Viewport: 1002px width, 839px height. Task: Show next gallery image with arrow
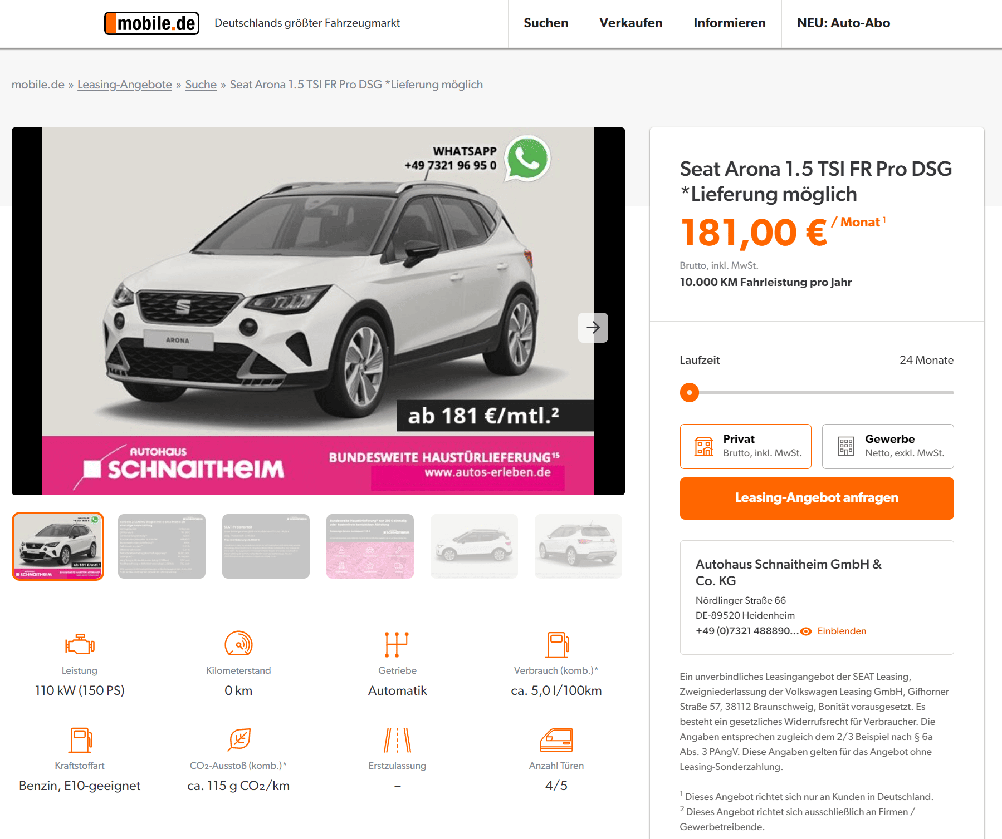[593, 327]
